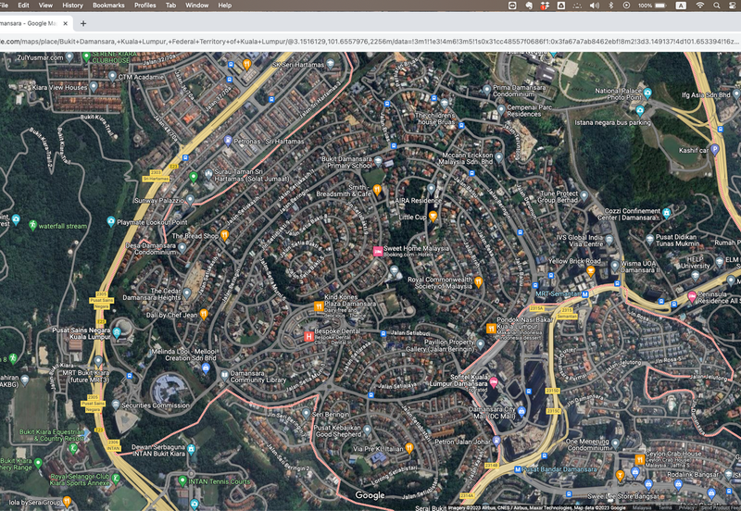Image resolution: width=741 pixels, height=511 pixels.
Task: Click the Little Cup cafe pin
Action: tap(433, 217)
